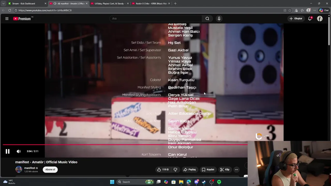Create a clip with Klip button

coord(225,170)
